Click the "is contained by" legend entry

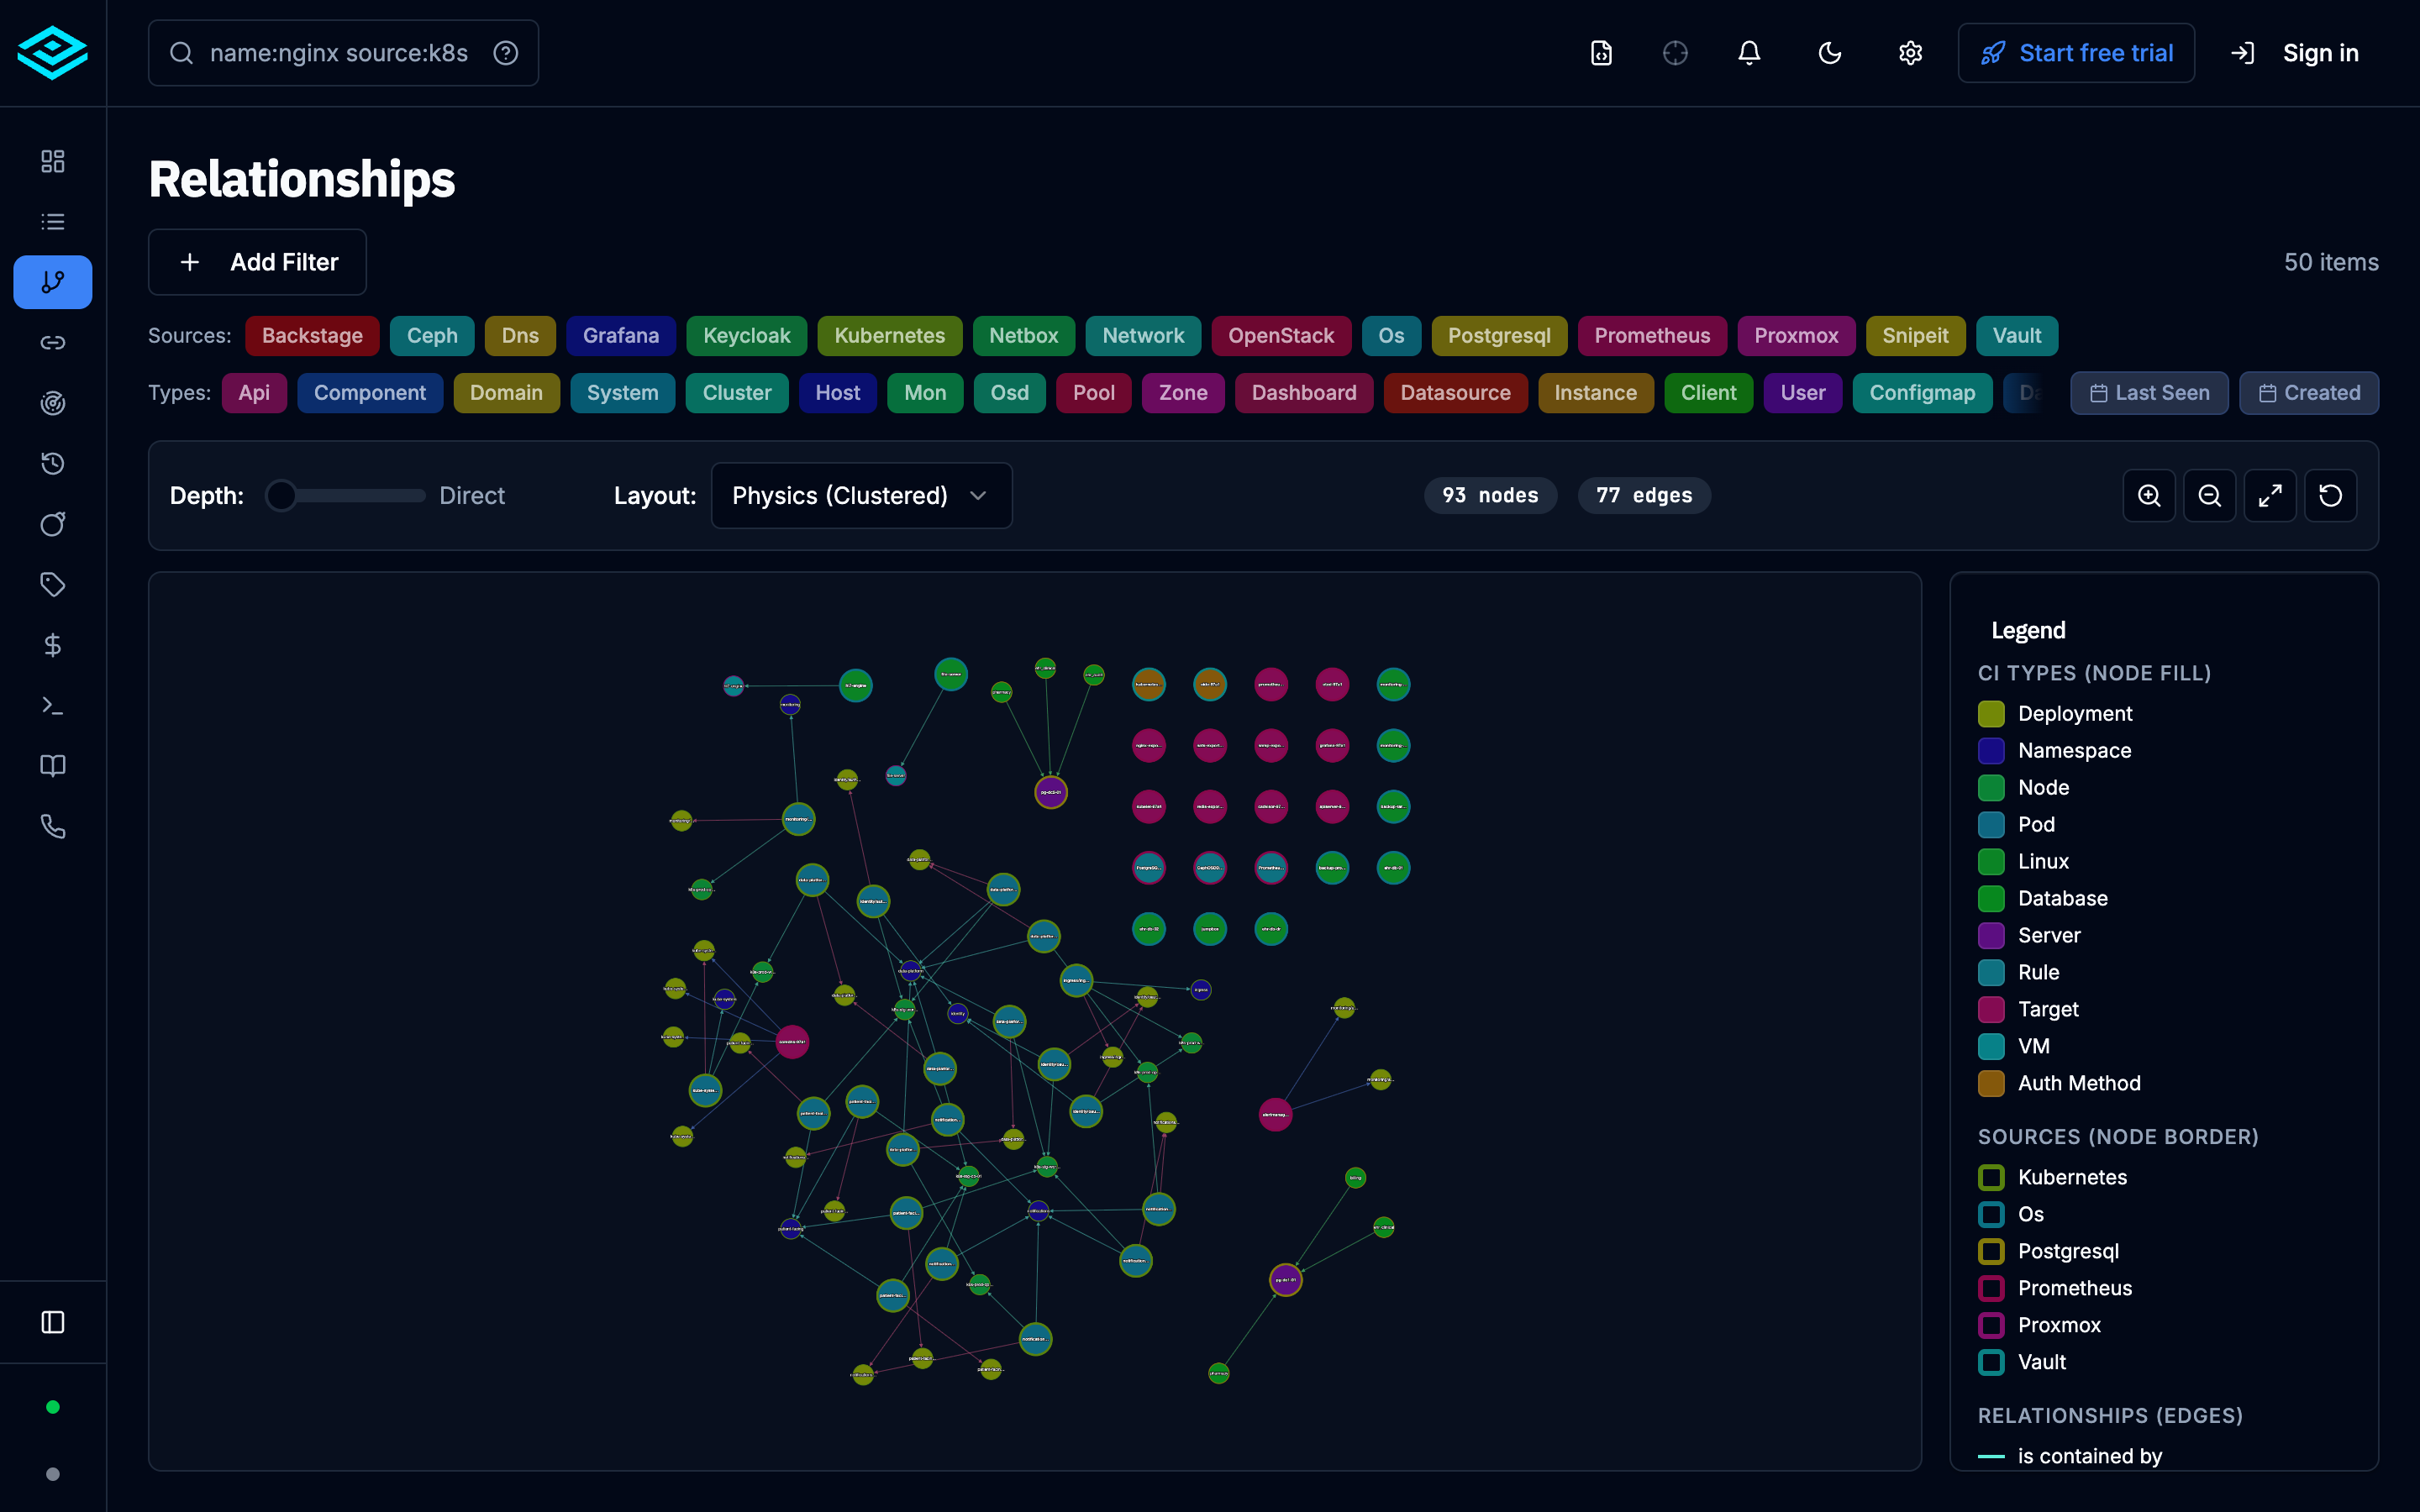[x=2090, y=1456]
